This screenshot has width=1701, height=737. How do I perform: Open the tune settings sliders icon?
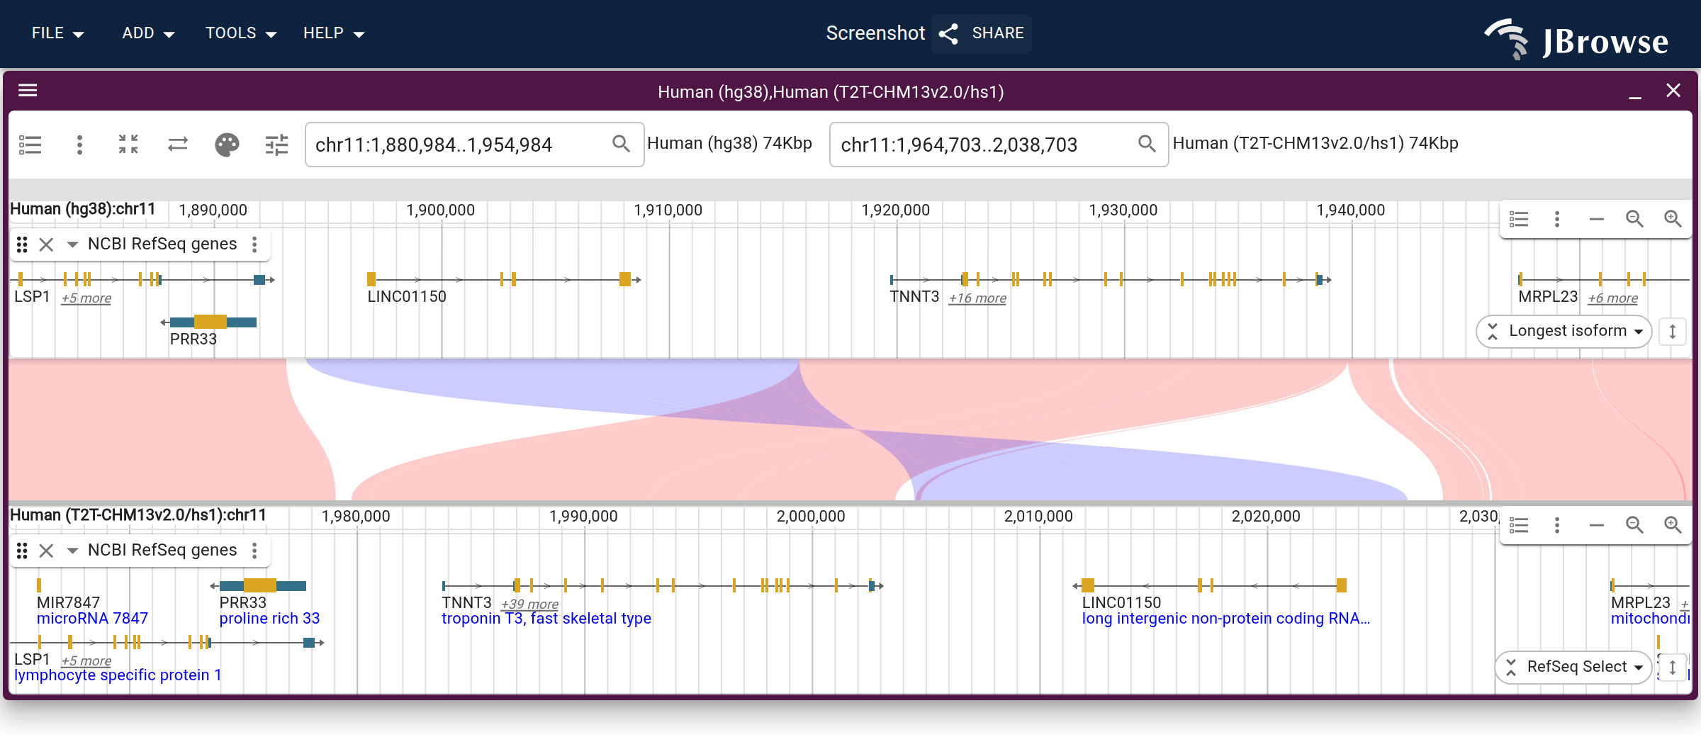pos(276,145)
